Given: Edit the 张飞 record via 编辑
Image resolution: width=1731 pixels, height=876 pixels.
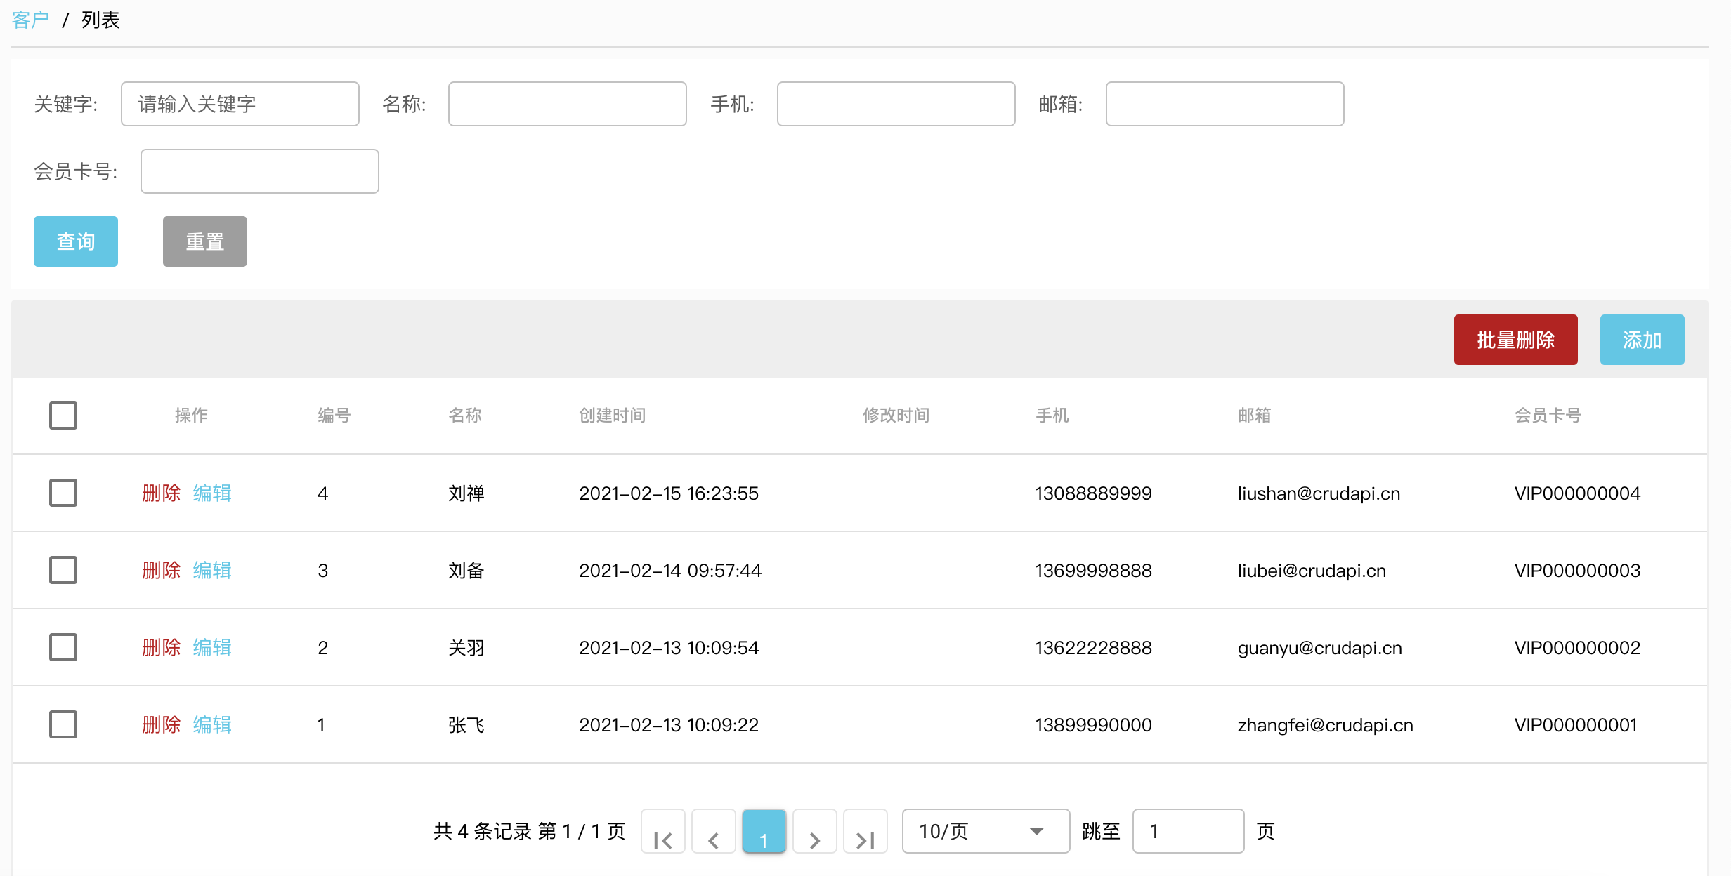Looking at the screenshot, I should point(212,724).
